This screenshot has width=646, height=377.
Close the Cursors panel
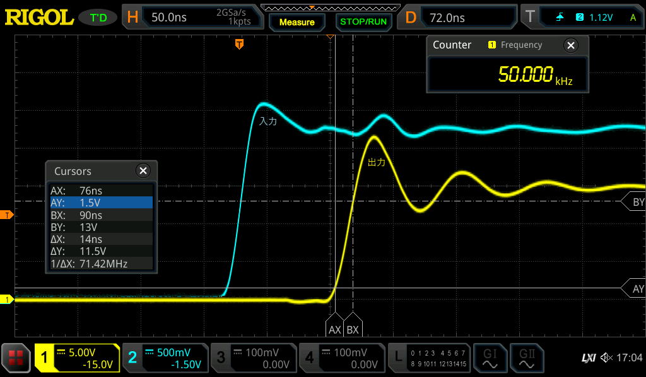click(x=143, y=171)
